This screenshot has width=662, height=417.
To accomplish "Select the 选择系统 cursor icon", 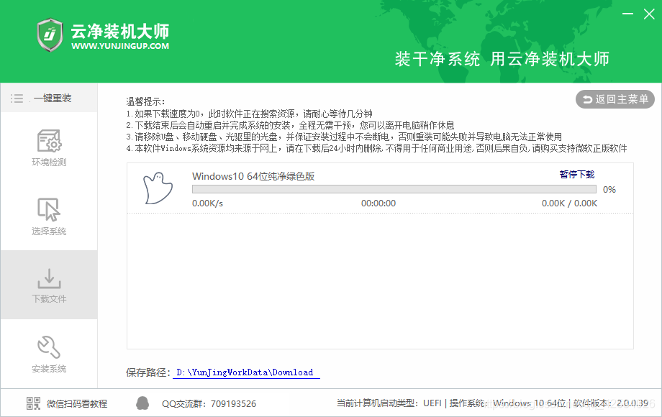I will tap(49, 209).
